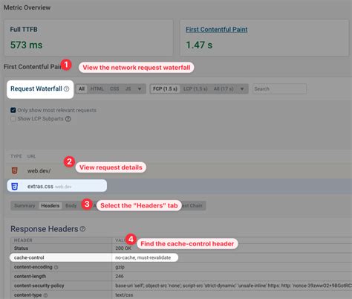
Task: Switch to the Headers tab
Action: (x=50, y=205)
